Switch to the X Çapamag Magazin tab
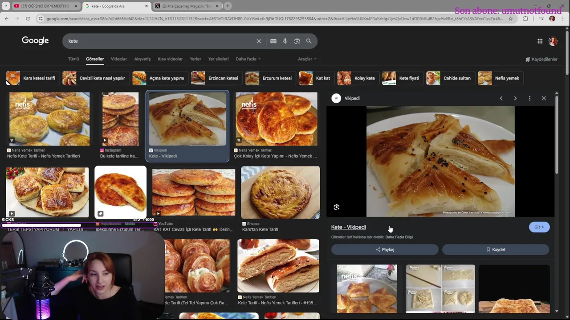This screenshot has height=320, width=570. point(187,6)
